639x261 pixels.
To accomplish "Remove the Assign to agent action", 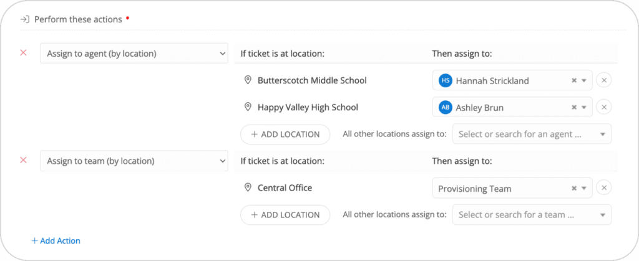I will (24, 53).
